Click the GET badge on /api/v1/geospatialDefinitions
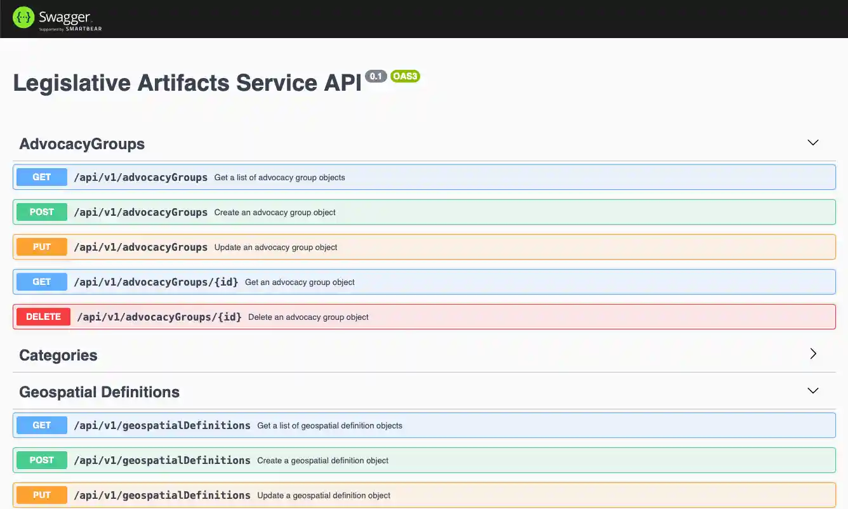This screenshot has height=509, width=848. coord(41,425)
